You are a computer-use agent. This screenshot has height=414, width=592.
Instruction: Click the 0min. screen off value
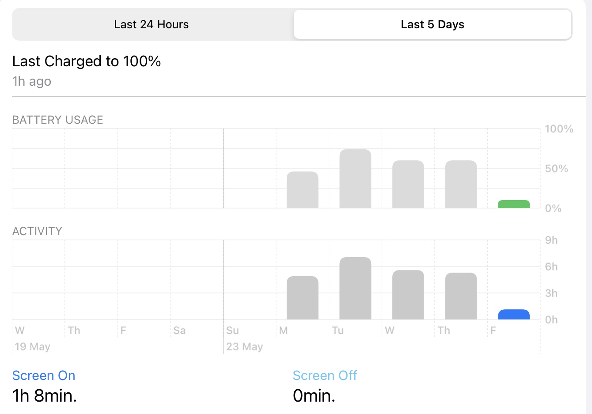[314, 395]
